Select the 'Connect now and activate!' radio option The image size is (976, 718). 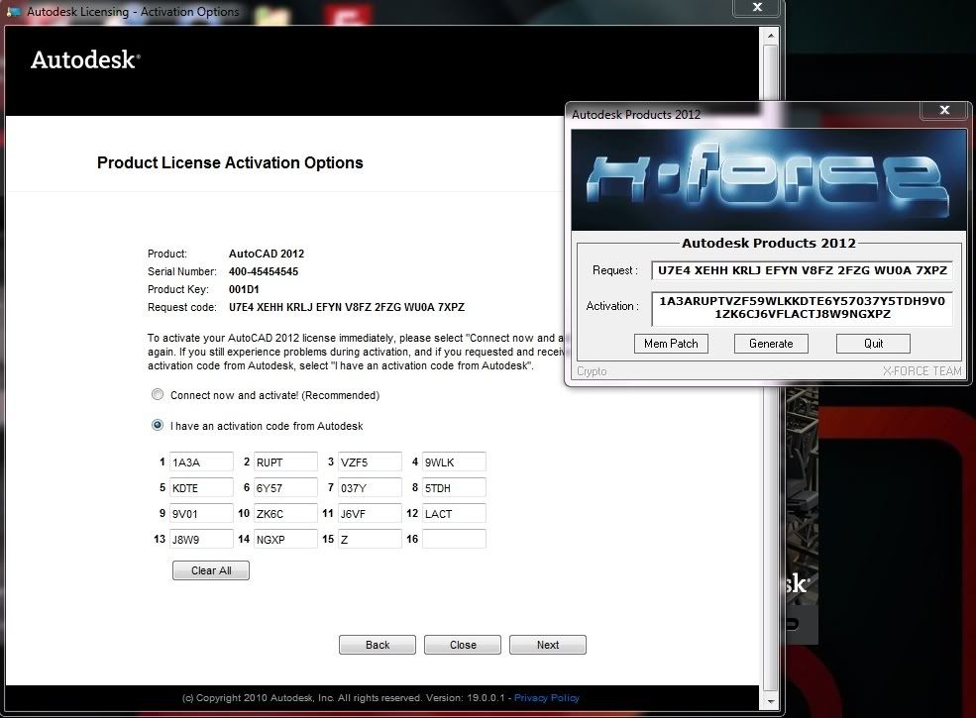tap(158, 394)
